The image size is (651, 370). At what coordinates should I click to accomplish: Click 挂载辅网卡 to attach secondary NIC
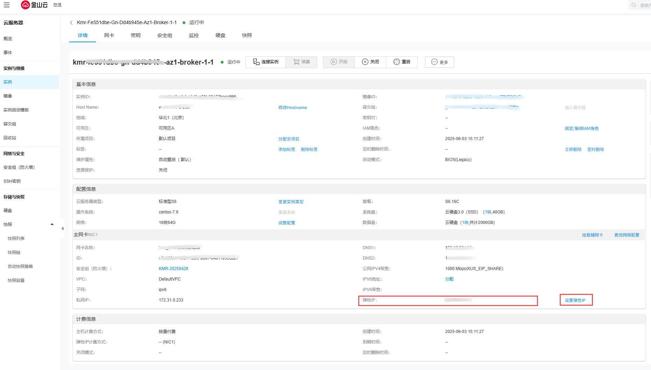(x=592, y=235)
